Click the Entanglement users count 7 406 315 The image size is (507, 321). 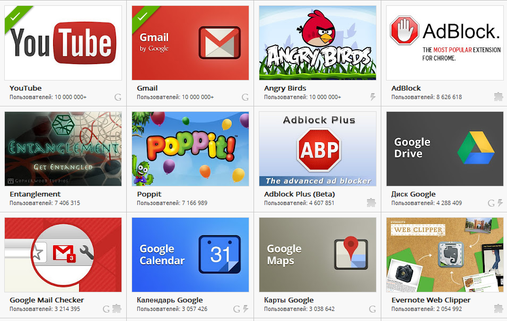67,203
